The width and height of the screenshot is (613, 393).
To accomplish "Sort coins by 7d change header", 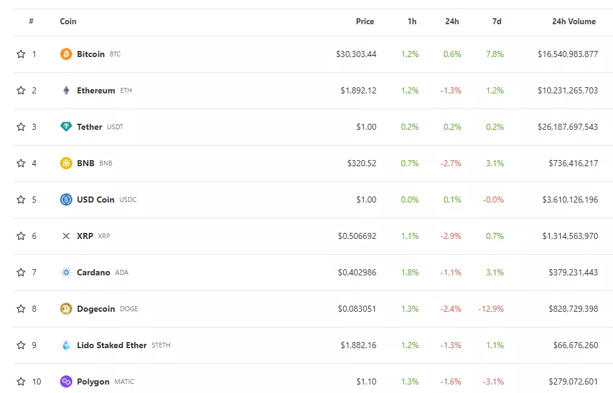I will point(496,21).
